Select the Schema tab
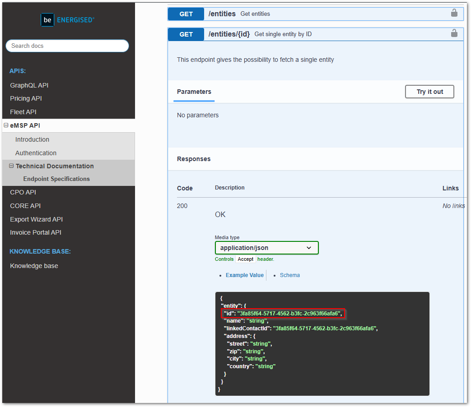The image size is (471, 407). pyautogui.click(x=289, y=275)
